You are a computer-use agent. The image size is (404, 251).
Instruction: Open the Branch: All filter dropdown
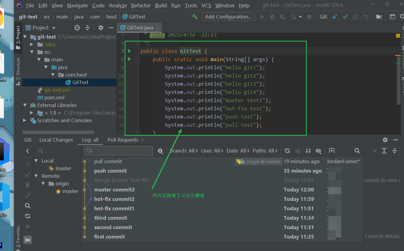point(184,151)
